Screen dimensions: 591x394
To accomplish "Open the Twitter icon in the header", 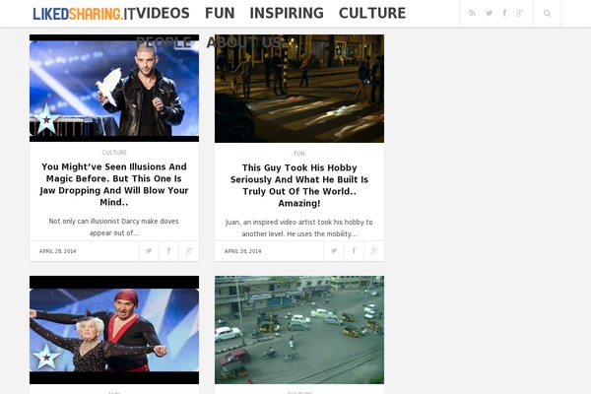I will tap(489, 13).
